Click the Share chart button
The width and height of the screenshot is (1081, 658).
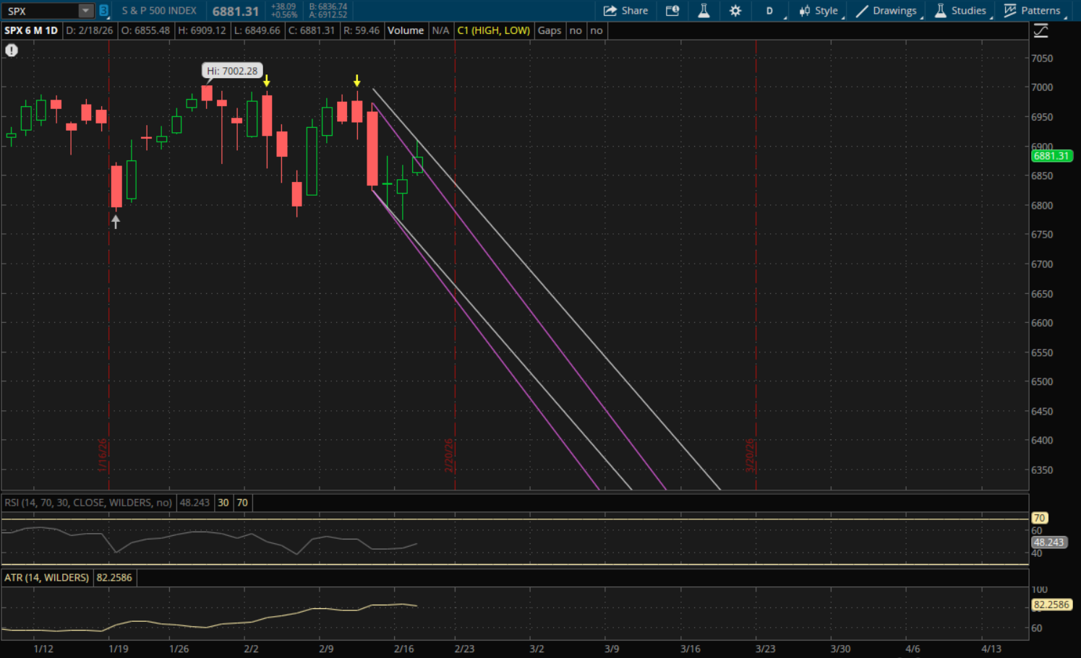click(x=625, y=11)
